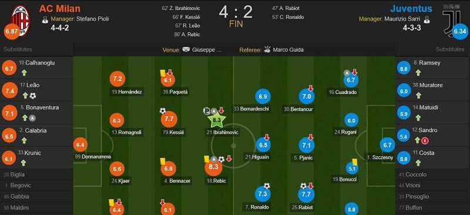Viewport: 470px width, 215px height.
Task: Open the AC Milan team name link
Action: tap(60, 8)
